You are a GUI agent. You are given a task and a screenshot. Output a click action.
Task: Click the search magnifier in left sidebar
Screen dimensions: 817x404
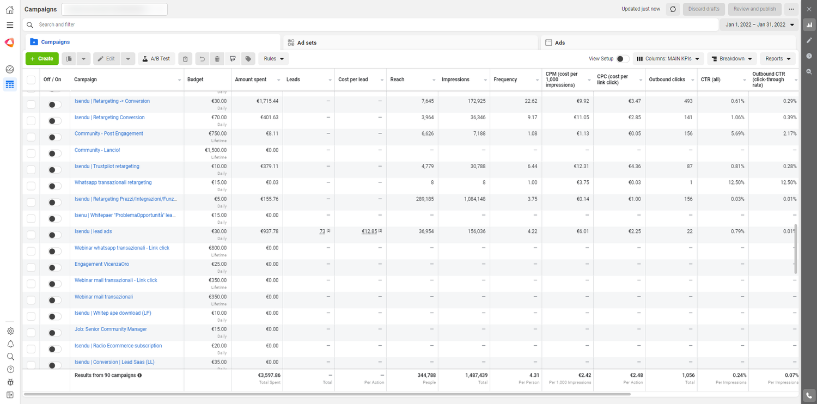(10, 357)
